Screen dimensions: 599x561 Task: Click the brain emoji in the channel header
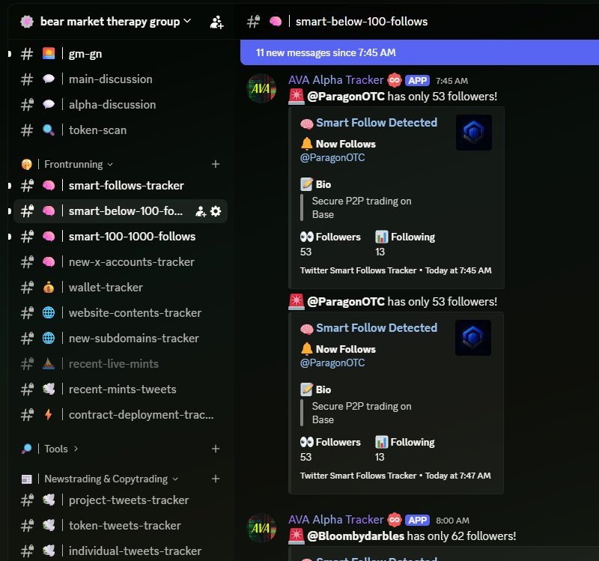tap(276, 22)
